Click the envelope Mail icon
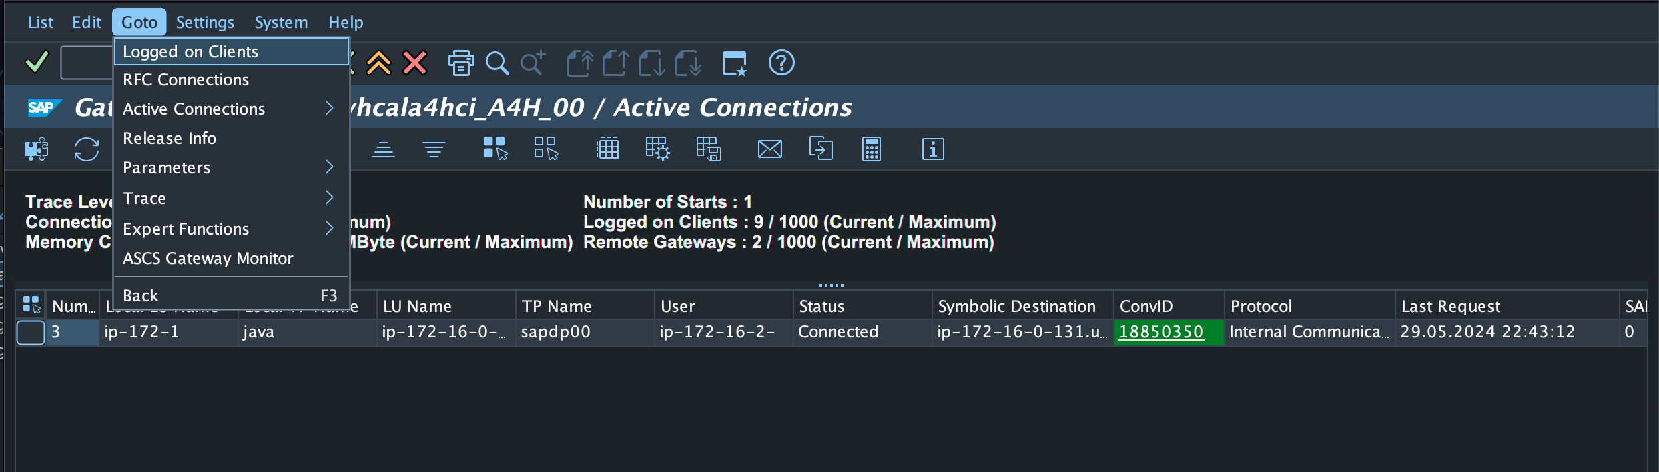Image resolution: width=1659 pixels, height=472 pixels. (769, 149)
